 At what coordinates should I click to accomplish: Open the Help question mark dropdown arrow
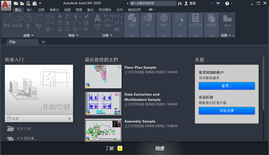[232, 3]
